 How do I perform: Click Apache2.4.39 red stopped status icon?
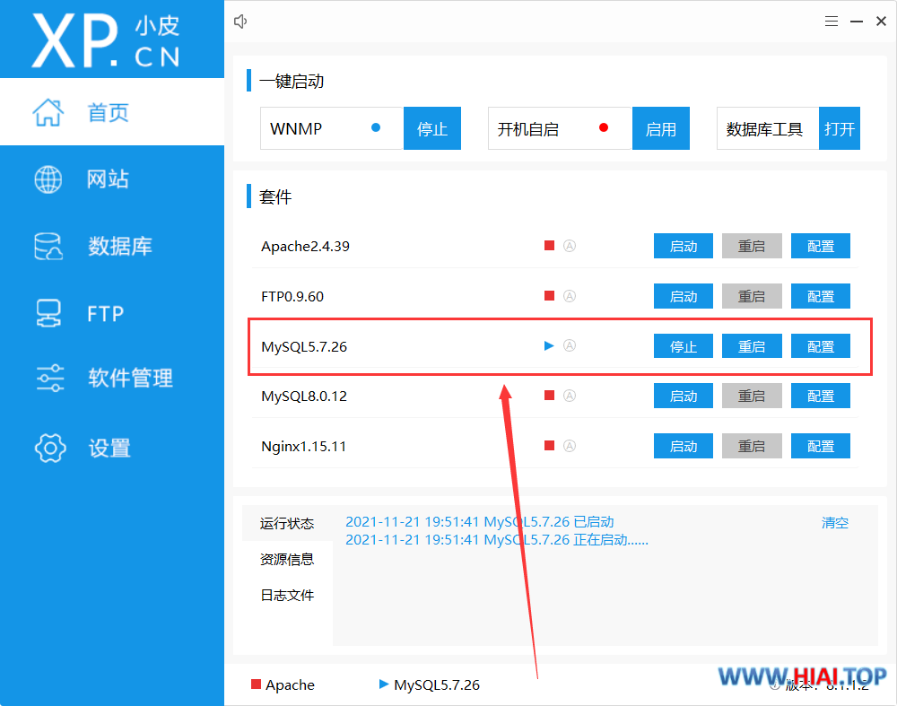pyautogui.click(x=549, y=246)
